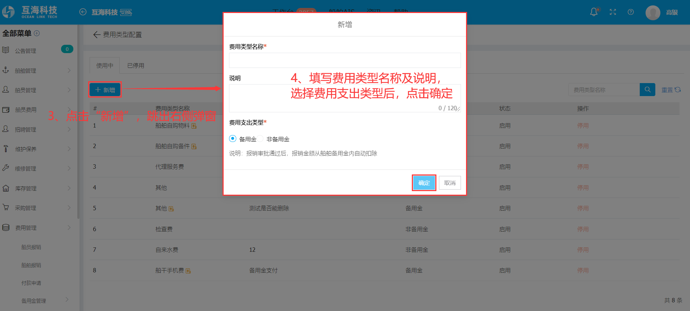690x311 pixels.
Task: Expand the 维修管理 menu chevron
Action: [x=69, y=168]
